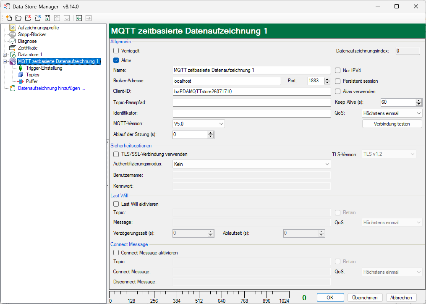Viewport: 426px width, 304px height.
Task: Click the Stopp-Blocker stop sign icon
Action: point(13,34)
